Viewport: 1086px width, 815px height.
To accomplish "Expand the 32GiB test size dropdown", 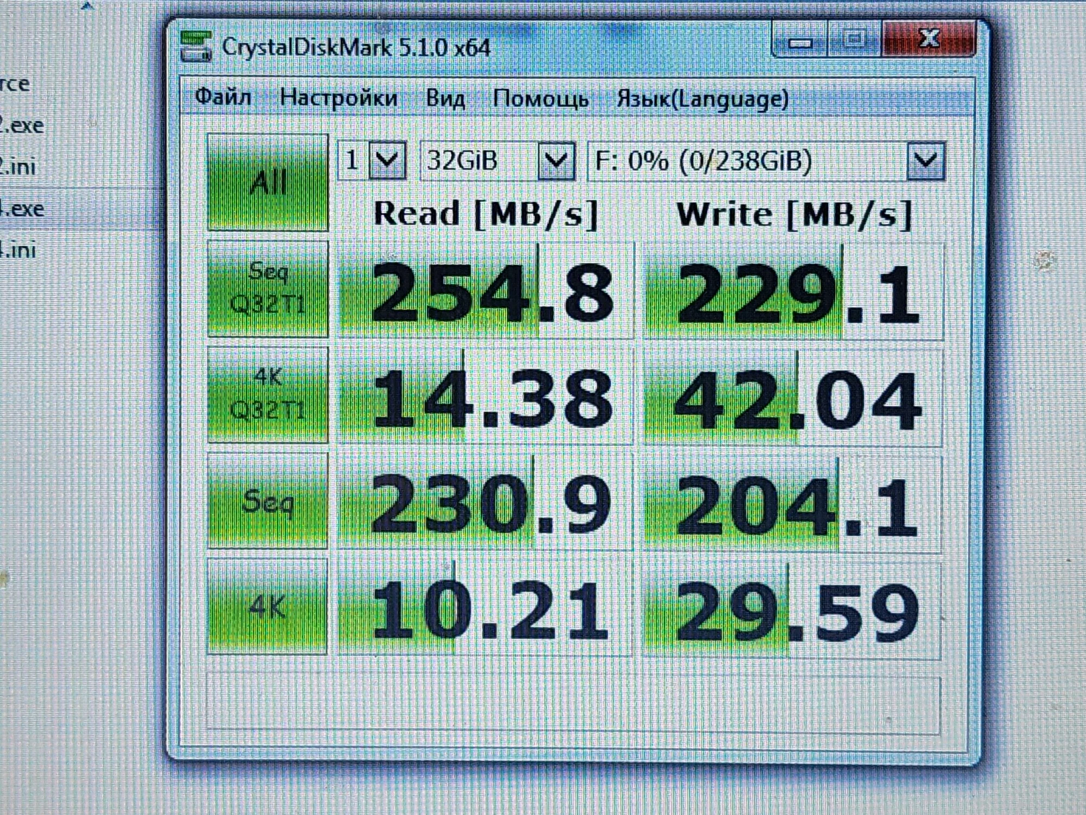I will click(x=556, y=161).
